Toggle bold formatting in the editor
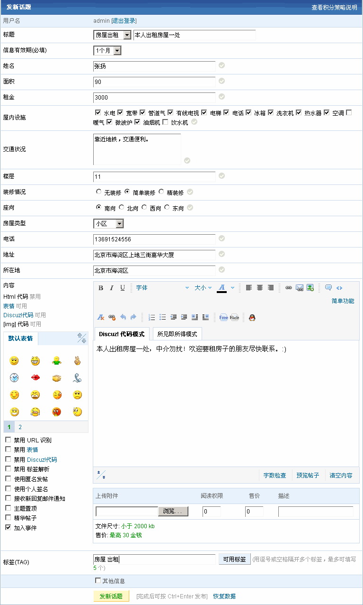 click(x=101, y=288)
